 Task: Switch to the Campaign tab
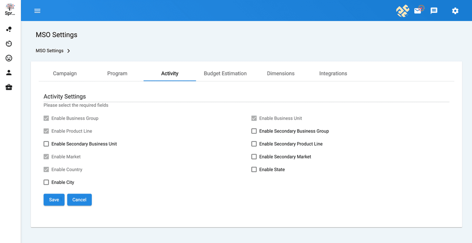click(65, 73)
